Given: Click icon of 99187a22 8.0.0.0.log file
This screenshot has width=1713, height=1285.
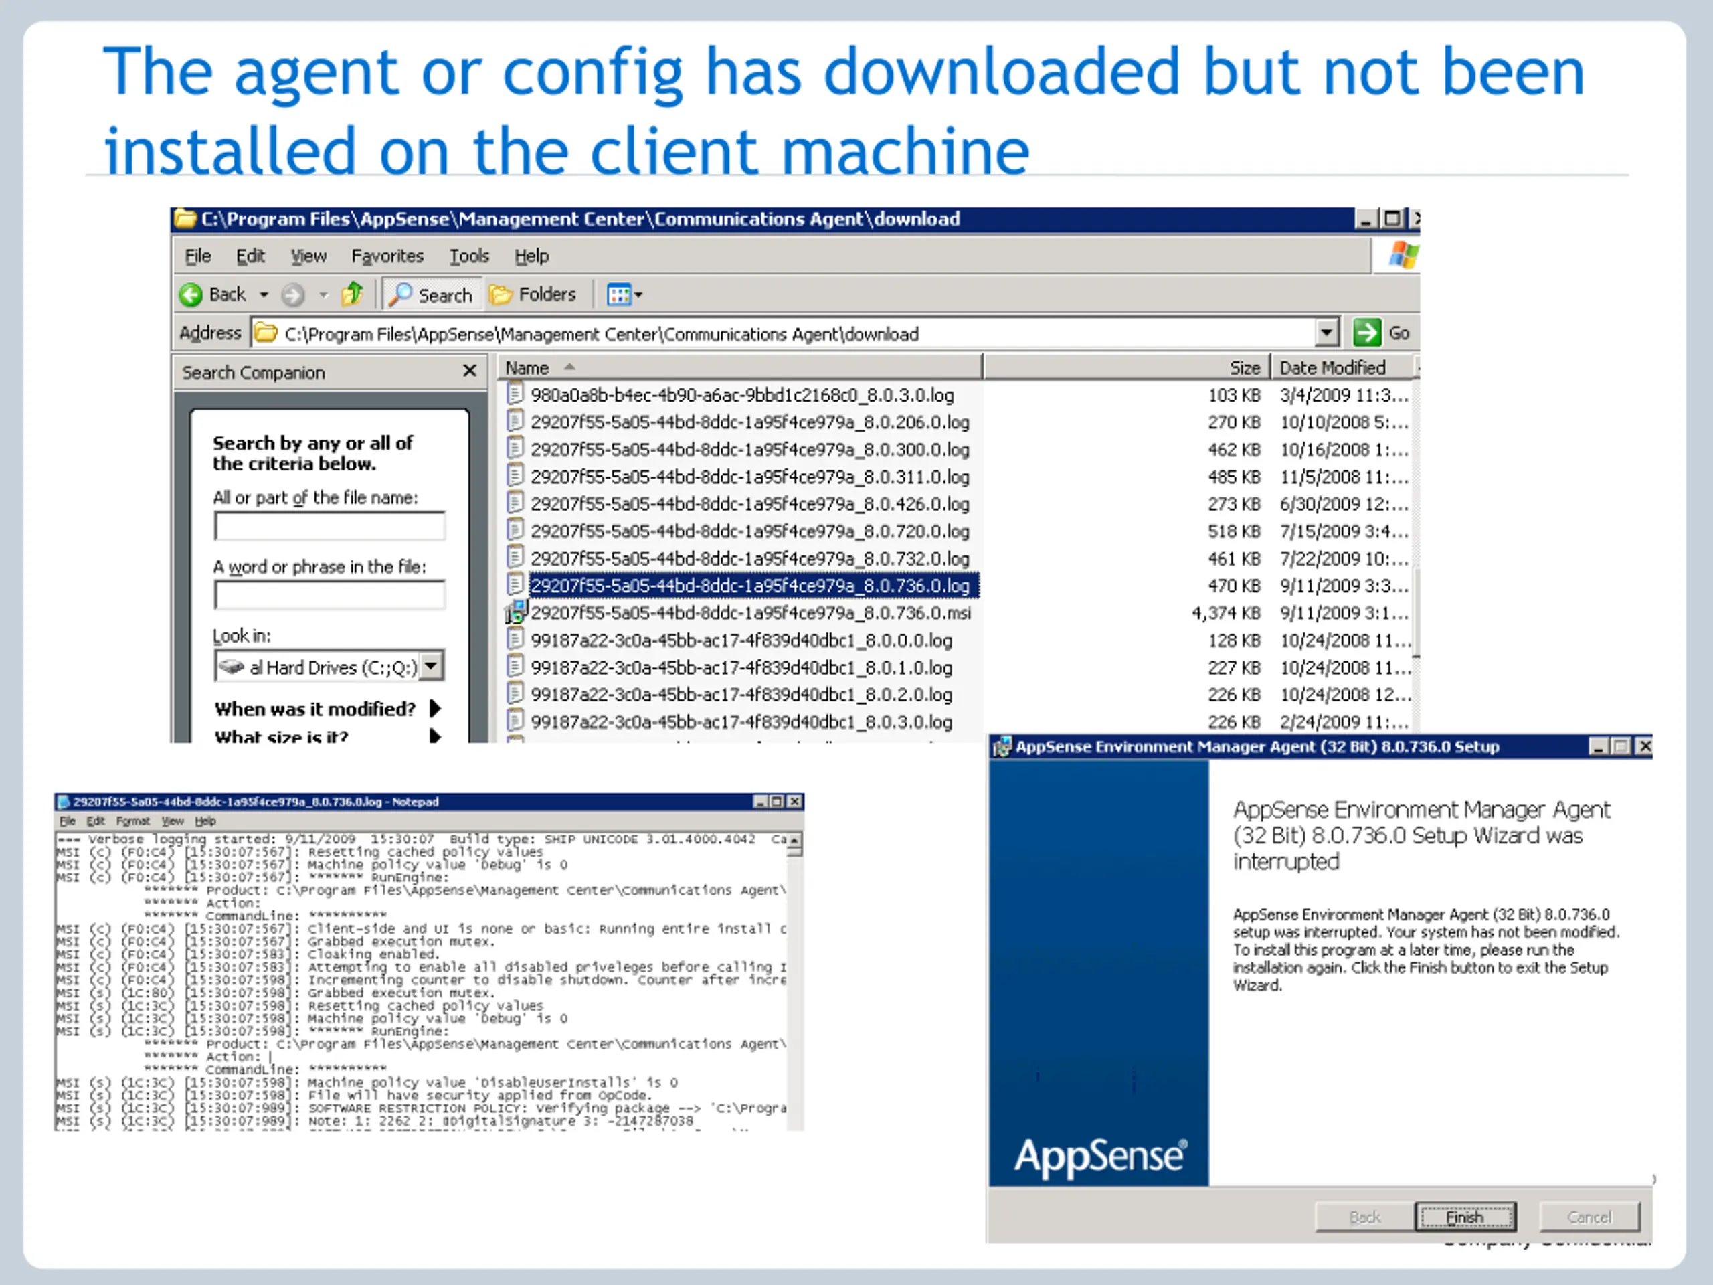Looking at the screenshot, I should [x=515, y=640].
